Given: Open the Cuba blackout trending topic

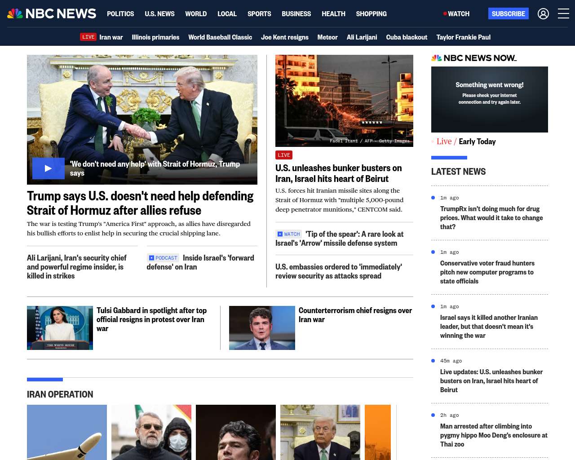Looking at the screenshot, I should [407, 37].
